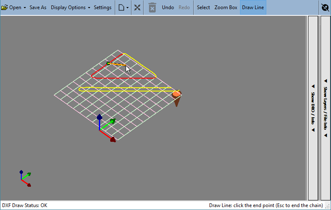Expand the Open dropdown arrow
Viewport: 331px width, 210px height.
click(25, 7)
